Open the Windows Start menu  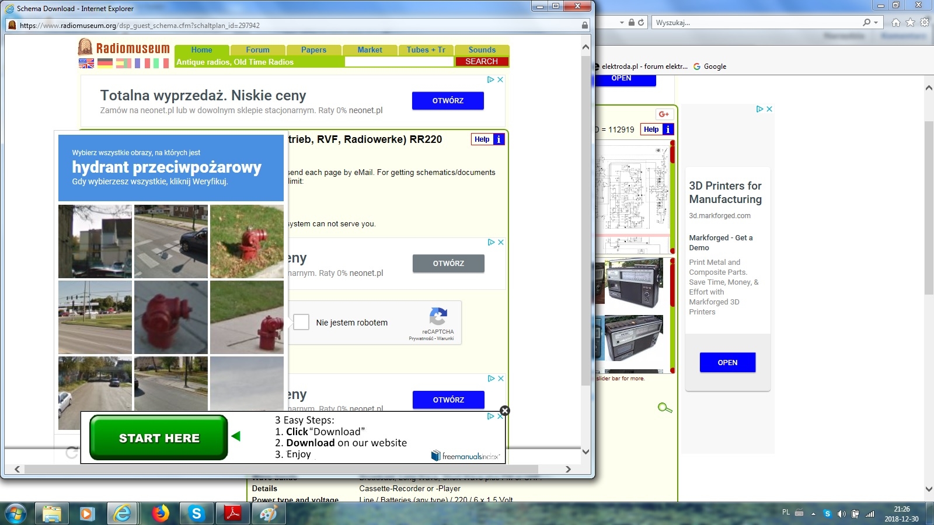coord(15,513)
